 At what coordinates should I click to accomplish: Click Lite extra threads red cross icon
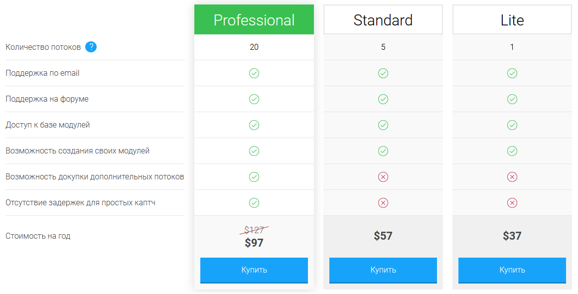[x=512, y=177]
